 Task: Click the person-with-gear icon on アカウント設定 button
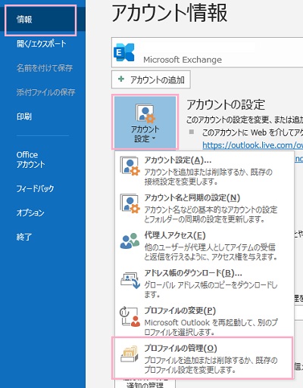pos(145,113)
